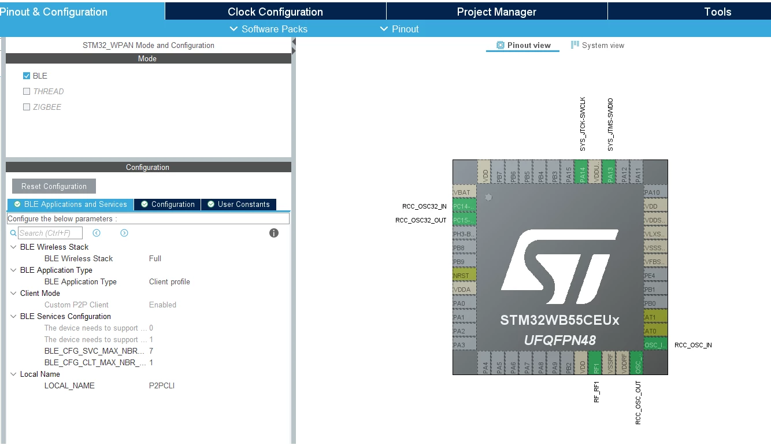Image resolution: width=771 pixels, height=445 pixels.
Task: Click the Reset Configuration button
Action: [54, 186]
